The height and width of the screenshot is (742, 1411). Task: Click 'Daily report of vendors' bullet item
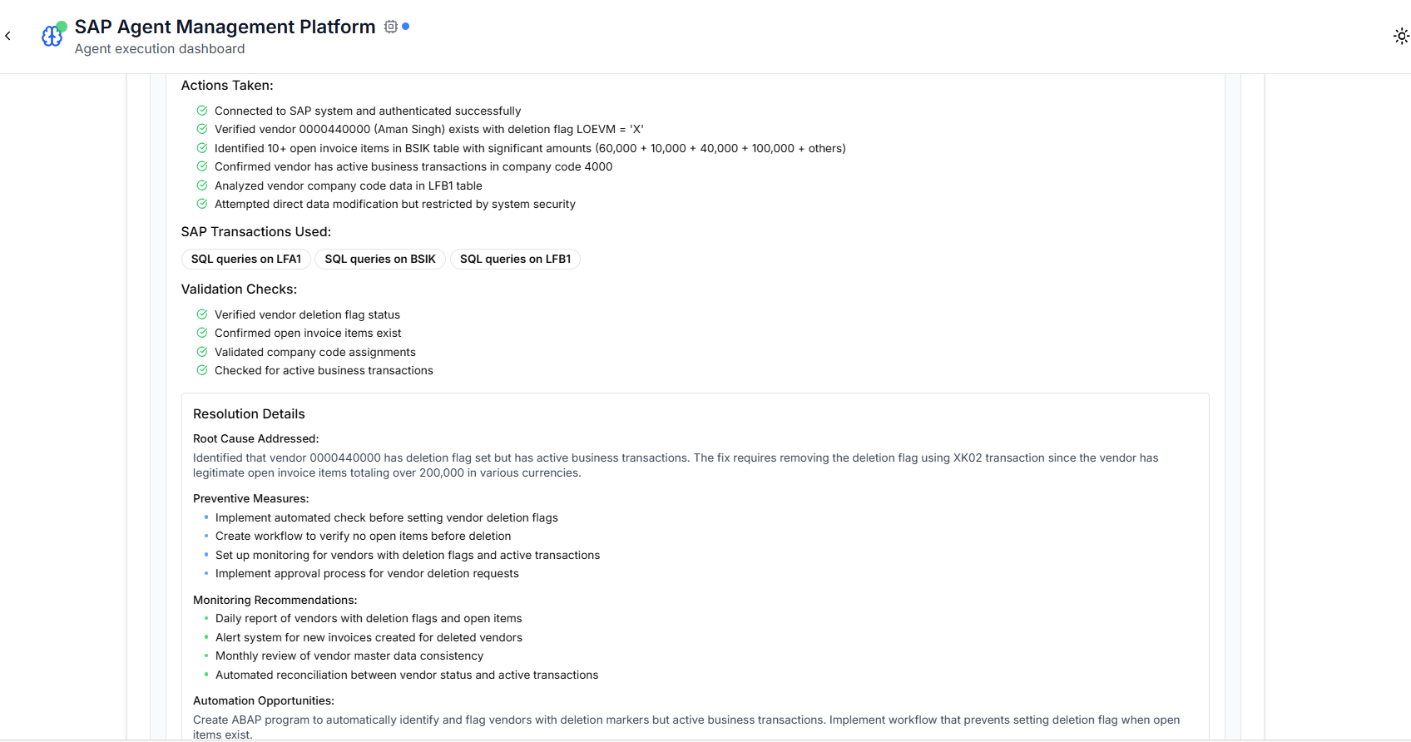(x=369, y=618)
